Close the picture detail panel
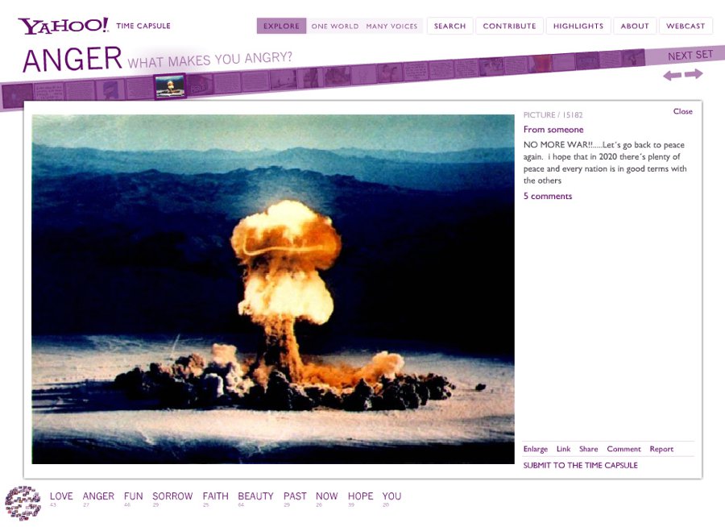Screen dimensions: 725x527 tap(682, 111)
